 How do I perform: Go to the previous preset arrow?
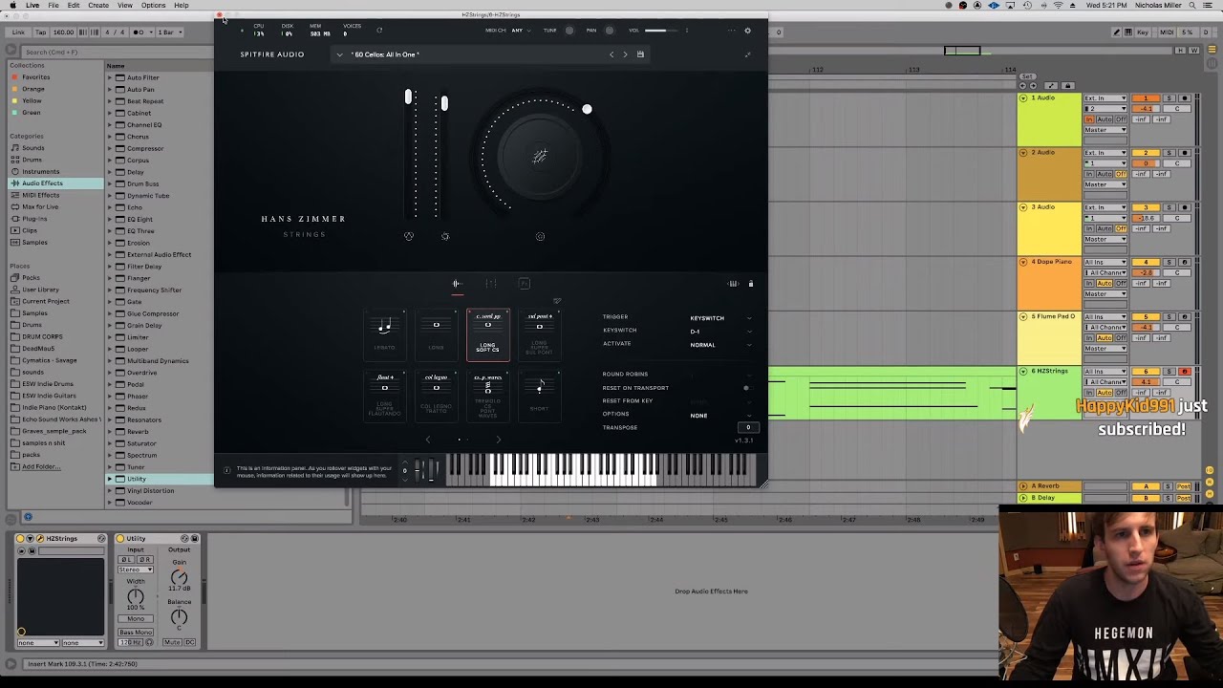(x=611, y=54)
